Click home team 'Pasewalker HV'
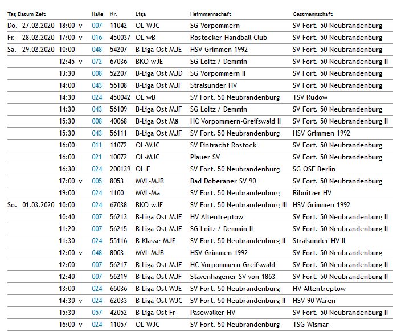Image resolution: width=393 pixels, height=332 pixels. (x=213, y=313)
